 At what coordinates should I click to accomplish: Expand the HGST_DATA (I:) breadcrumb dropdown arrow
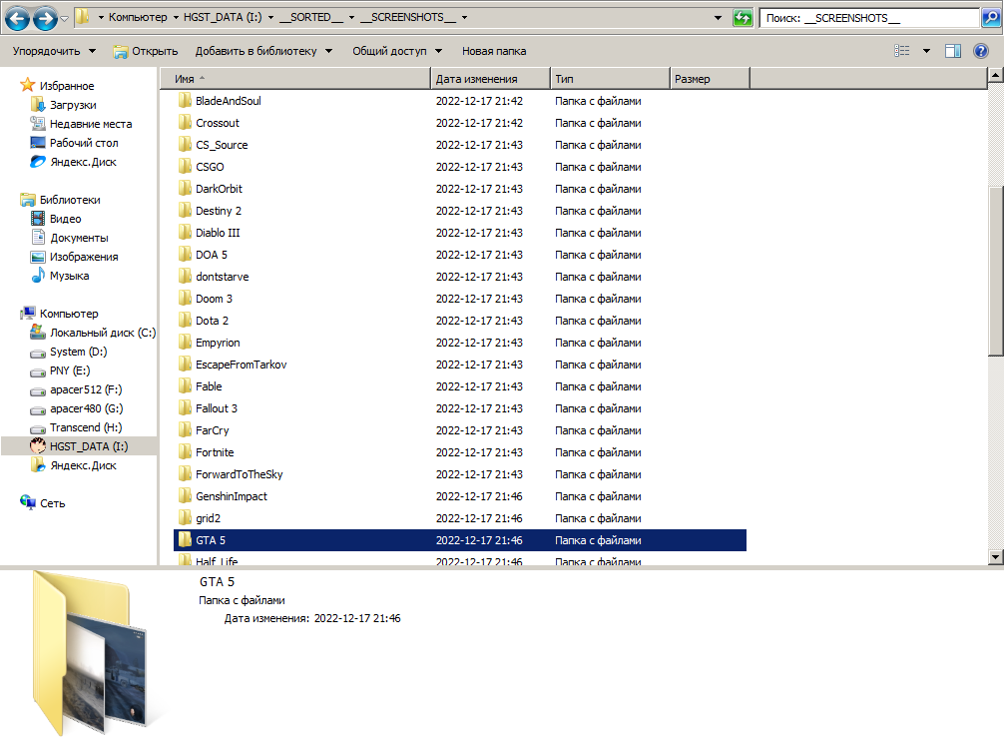(x=270, y=17)
